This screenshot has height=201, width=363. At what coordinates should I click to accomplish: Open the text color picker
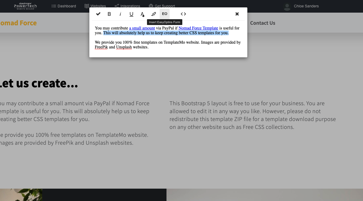(143, 14)
